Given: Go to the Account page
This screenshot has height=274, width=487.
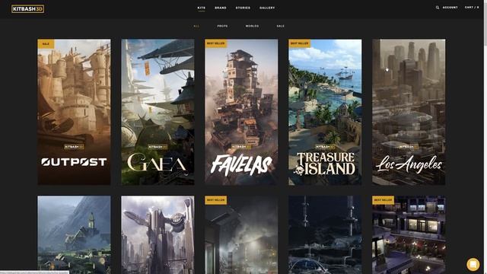Looking at the screenshot, I should (x=450, y=8).
